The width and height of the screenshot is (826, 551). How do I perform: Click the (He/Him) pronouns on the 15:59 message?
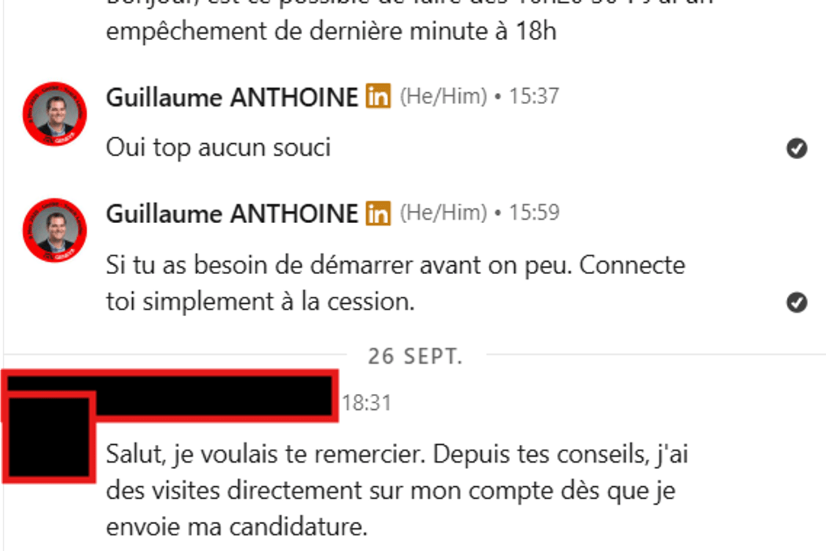[x=443, y=214]
